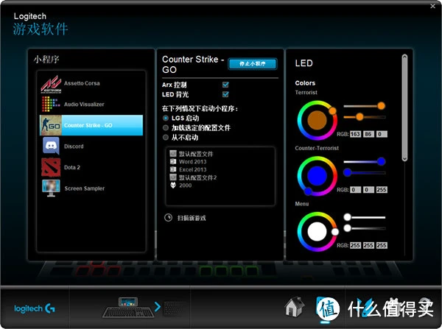
Task: Select the keyboard with Arx dock device
Action: tap(128, 308)
